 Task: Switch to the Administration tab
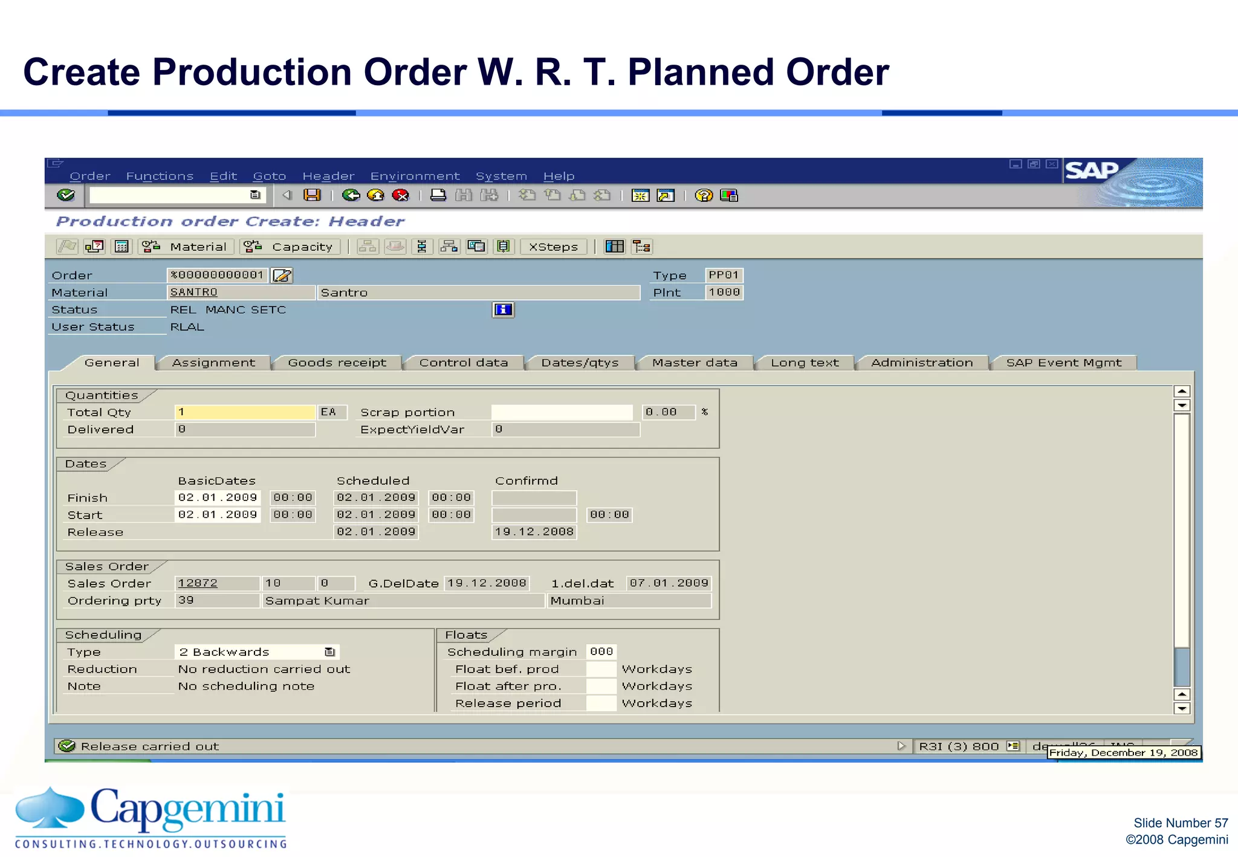click(x=922, y=363)
